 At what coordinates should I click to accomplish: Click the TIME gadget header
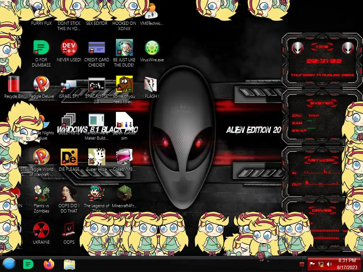[322, 47]
